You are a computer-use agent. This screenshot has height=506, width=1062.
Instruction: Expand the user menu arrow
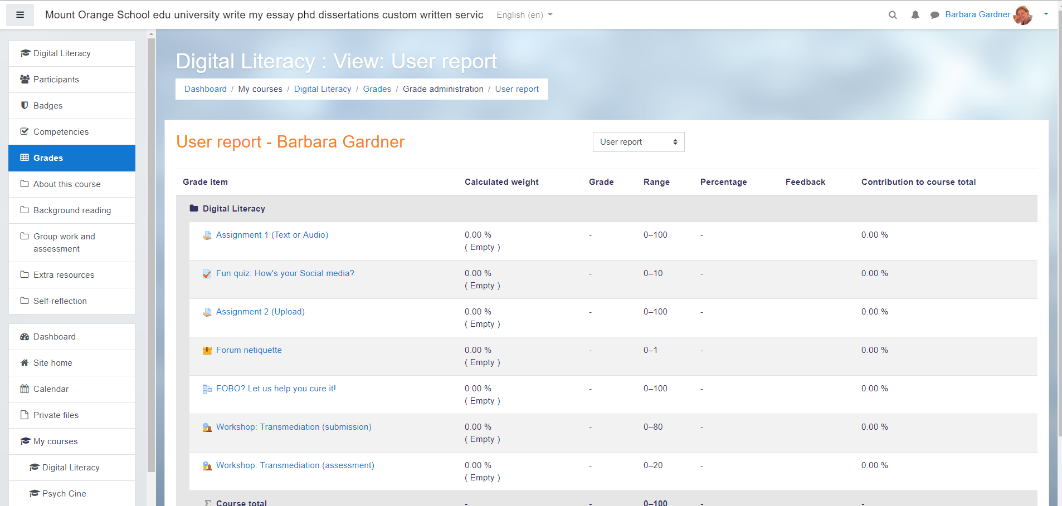click(1046, 14)
